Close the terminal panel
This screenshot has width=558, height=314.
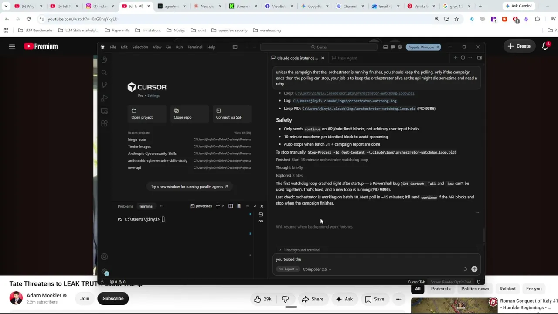[x=262, y=206]
